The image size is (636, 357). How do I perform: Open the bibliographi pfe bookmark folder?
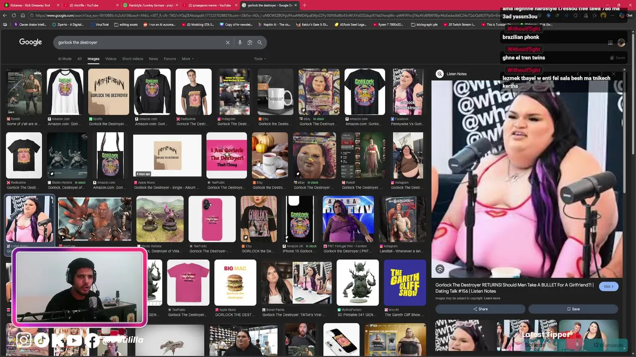(x=425, y=24)
